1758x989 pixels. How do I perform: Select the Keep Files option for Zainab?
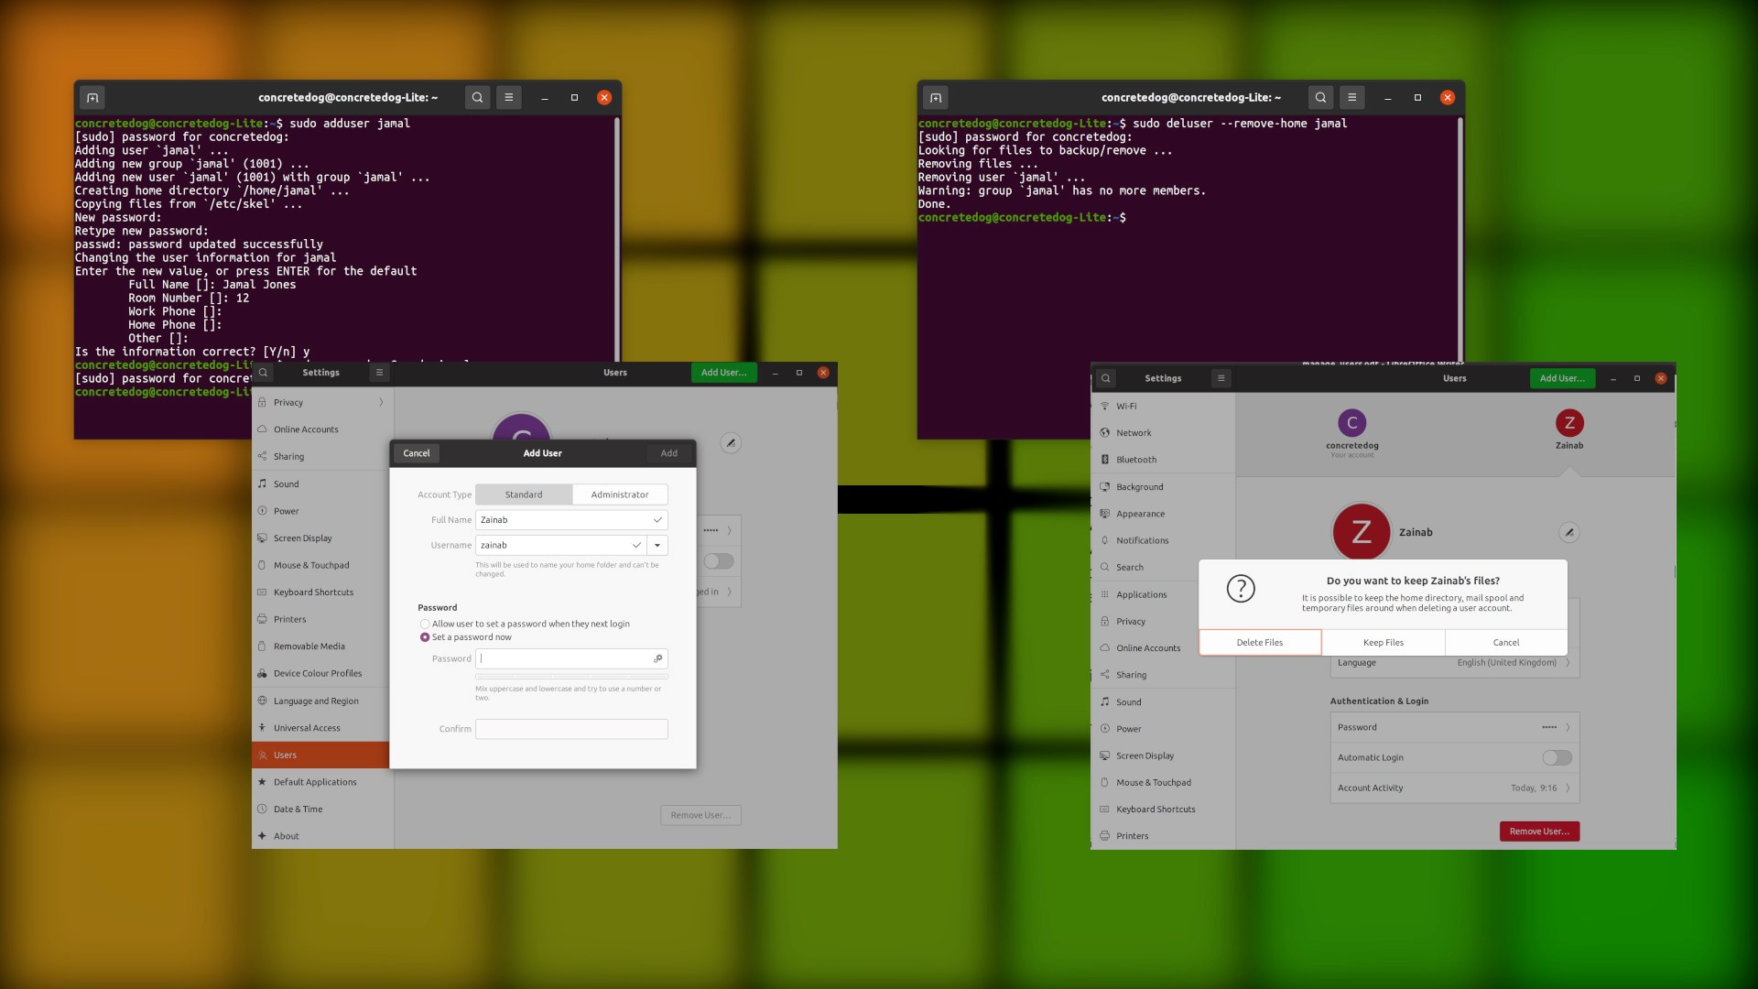tap(1383, 641)
